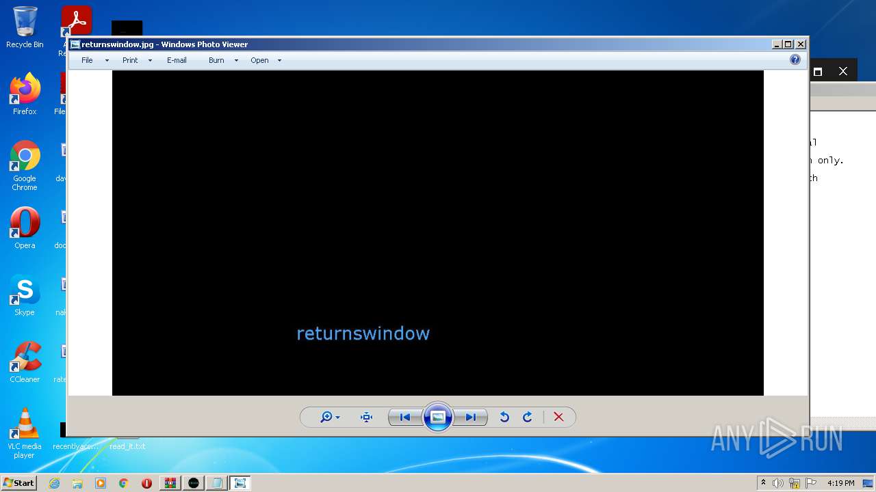
Task: Open the CCleaner desktop shortcut
Action: 25,362
